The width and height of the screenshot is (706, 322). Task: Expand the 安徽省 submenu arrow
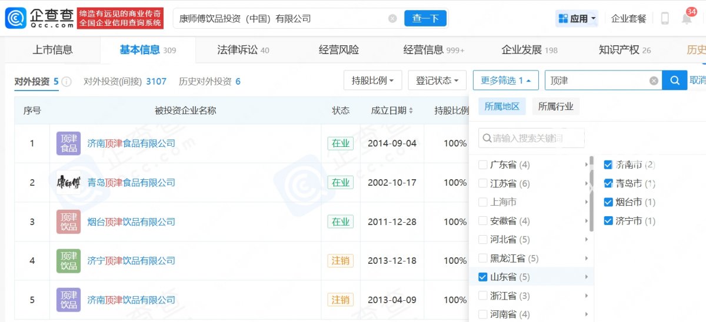coord(587,221)
